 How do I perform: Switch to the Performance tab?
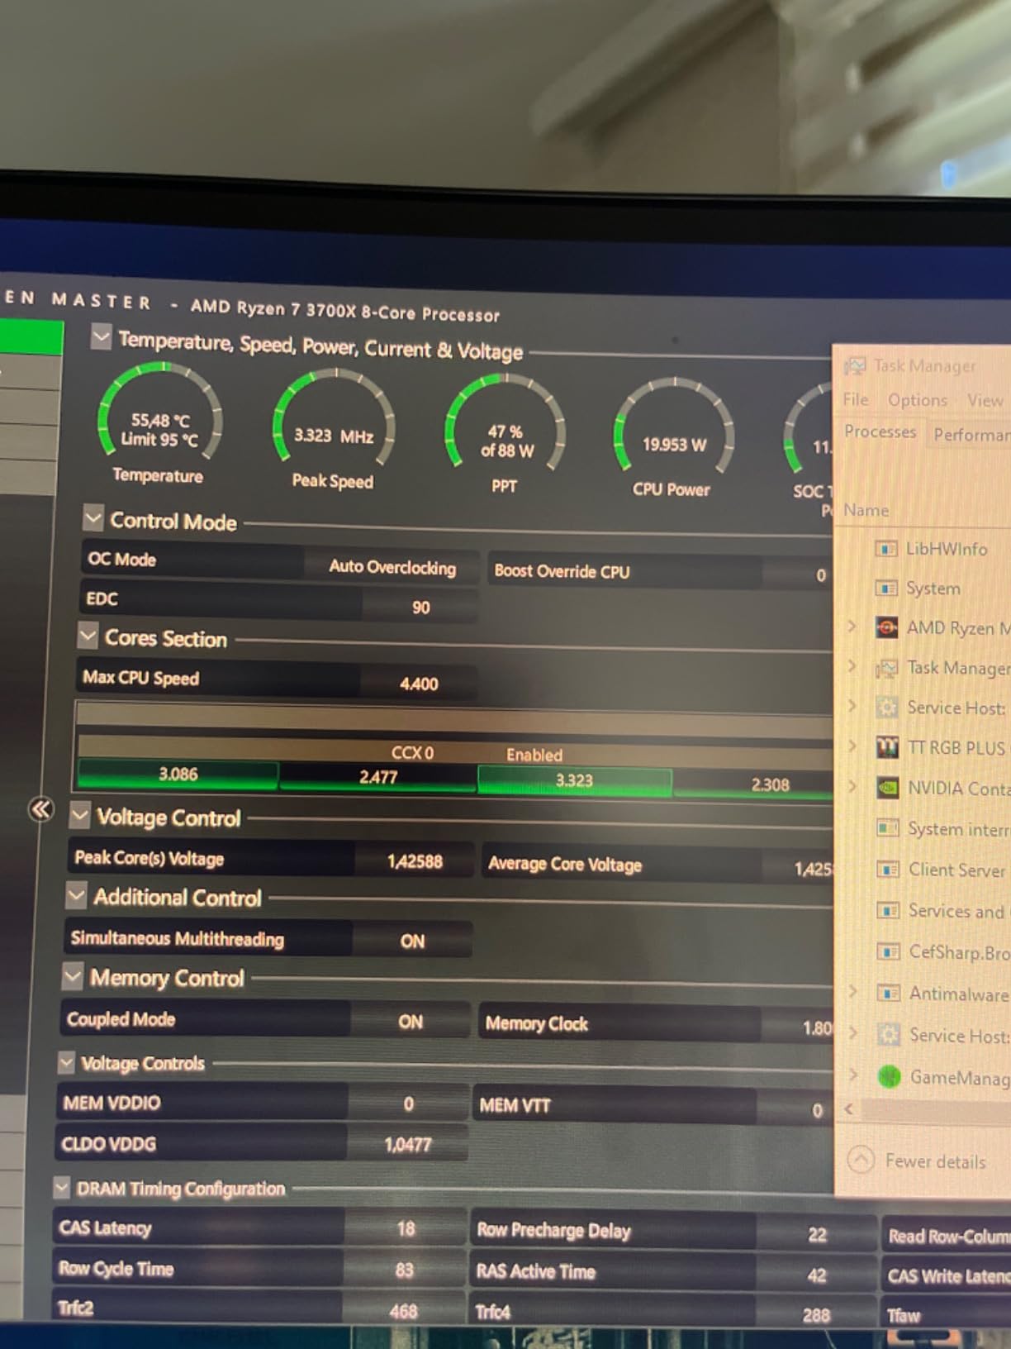tap(971, 434)
